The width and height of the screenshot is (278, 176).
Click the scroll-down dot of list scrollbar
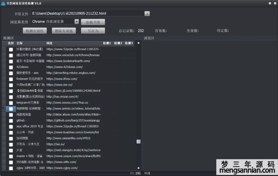coord(138,168)
